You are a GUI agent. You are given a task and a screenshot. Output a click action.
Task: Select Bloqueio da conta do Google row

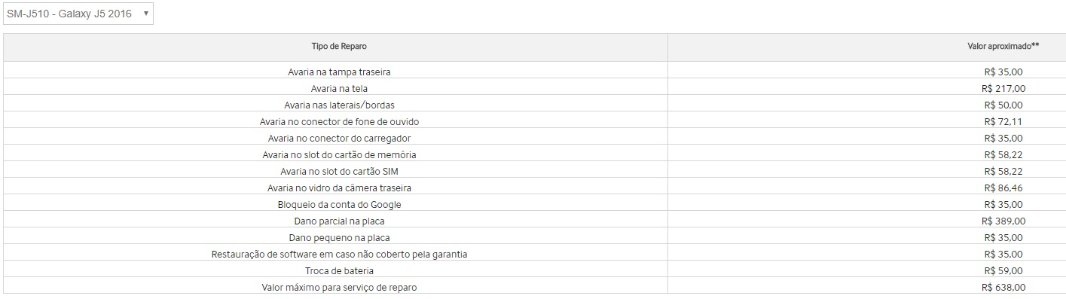click(534, 204)
